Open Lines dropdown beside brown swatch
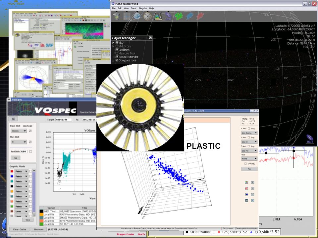Screen dimensions: 318x238 pyautogui.click(x=21, y=211)
